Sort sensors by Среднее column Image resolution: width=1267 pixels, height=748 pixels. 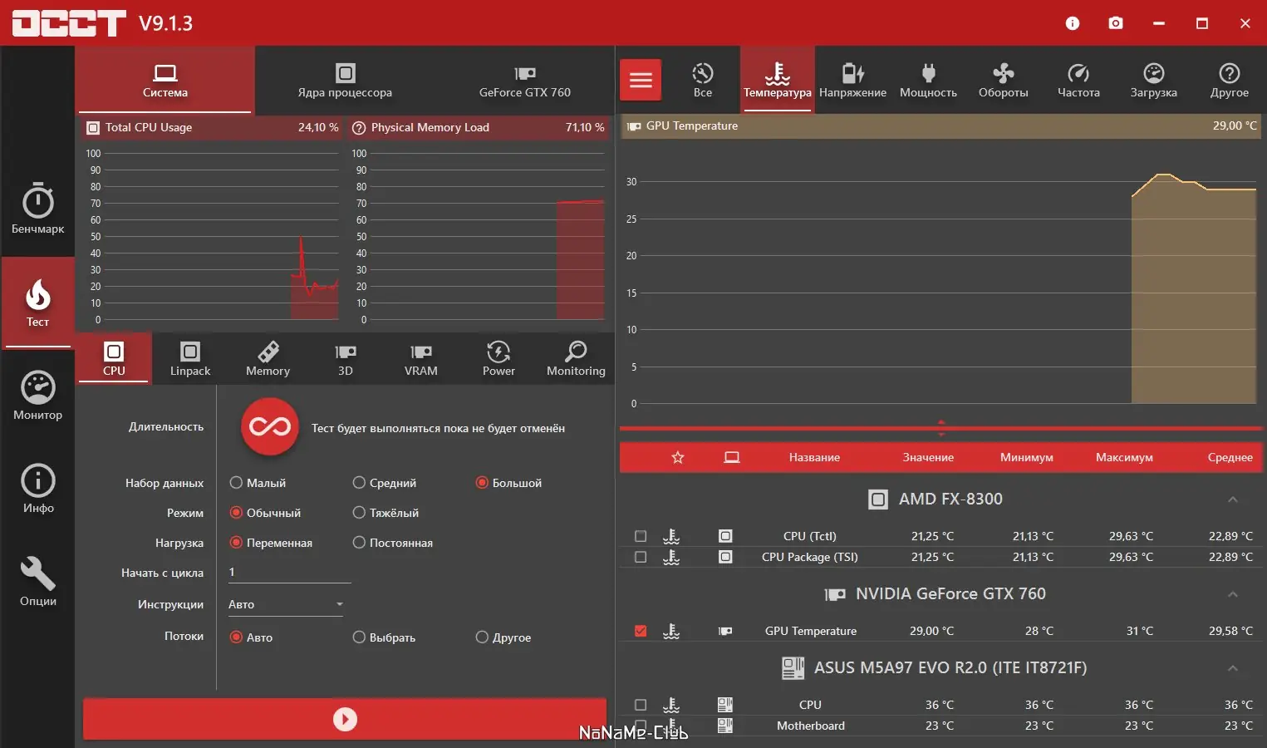(1230, 458)
